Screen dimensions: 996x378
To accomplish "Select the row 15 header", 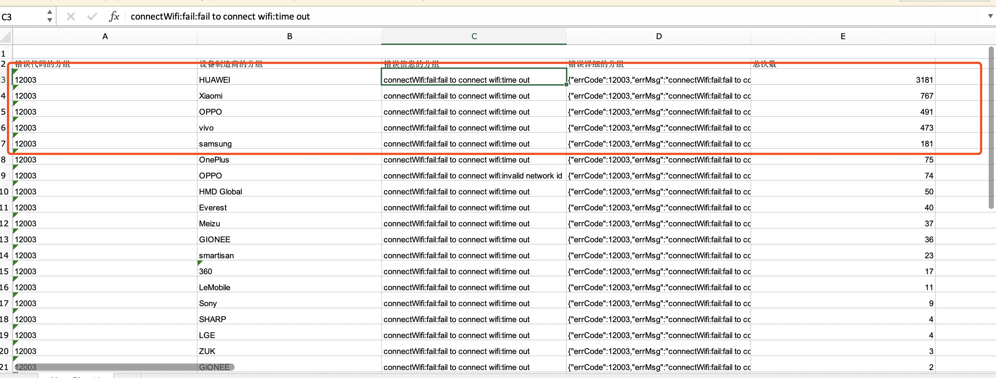I will coord(5,271).
